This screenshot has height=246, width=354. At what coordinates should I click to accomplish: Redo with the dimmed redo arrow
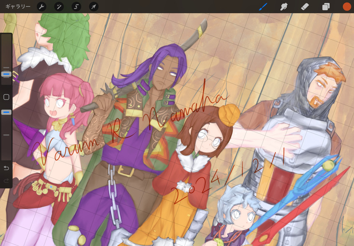point(6,180)
